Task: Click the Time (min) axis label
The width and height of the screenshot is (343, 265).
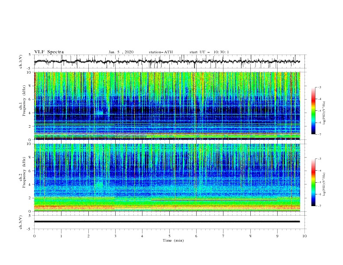Action: coord(173,240)
